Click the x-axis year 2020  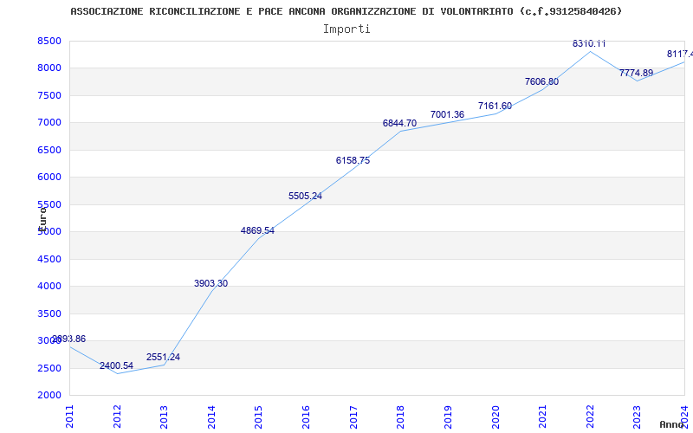pos(495,417)
